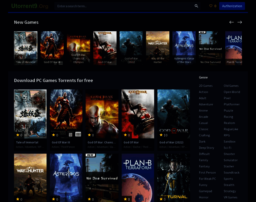Filter by Difficult genre
Screen dimensions: 256x202
pos(204,154)
